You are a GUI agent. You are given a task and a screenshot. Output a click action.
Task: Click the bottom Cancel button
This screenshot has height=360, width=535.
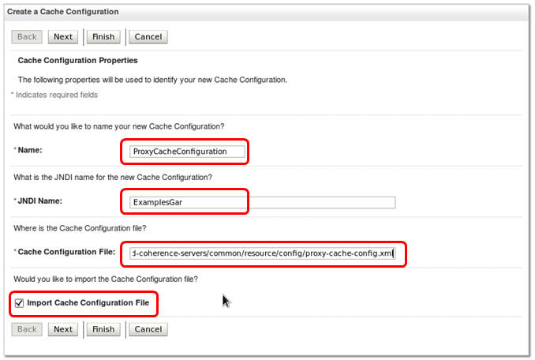click(x=148, y=329)
